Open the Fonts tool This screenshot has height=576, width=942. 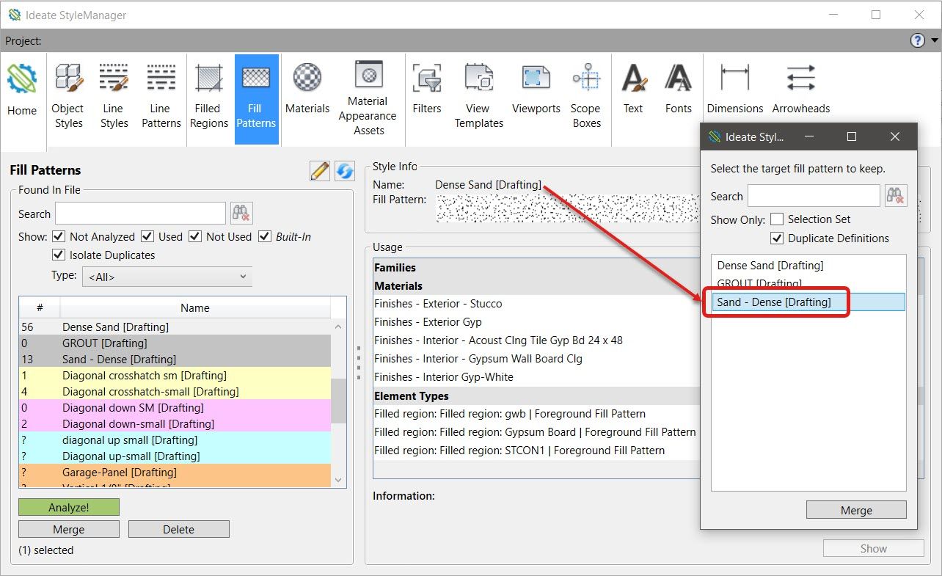[679, 90]
